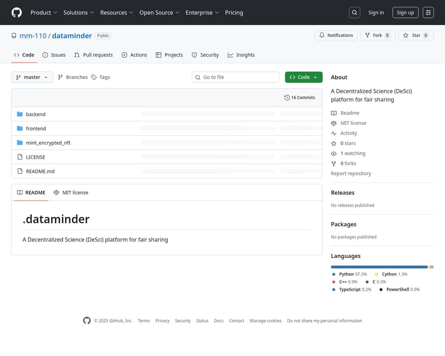Toggle Notifications for this repository
445x356 pixels.
tap(336, 35)
